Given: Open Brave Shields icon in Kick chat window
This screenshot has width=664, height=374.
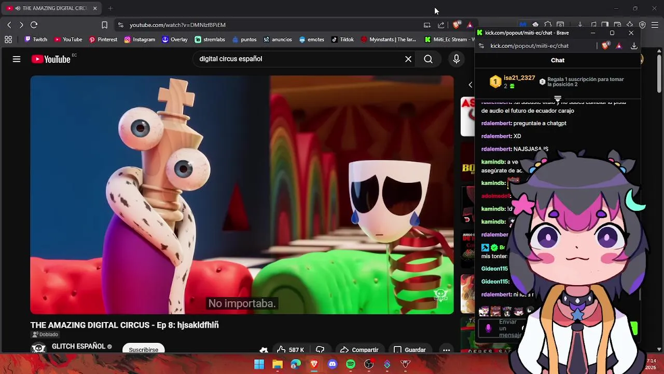Looking at the screenshot, I should [605, 46].
